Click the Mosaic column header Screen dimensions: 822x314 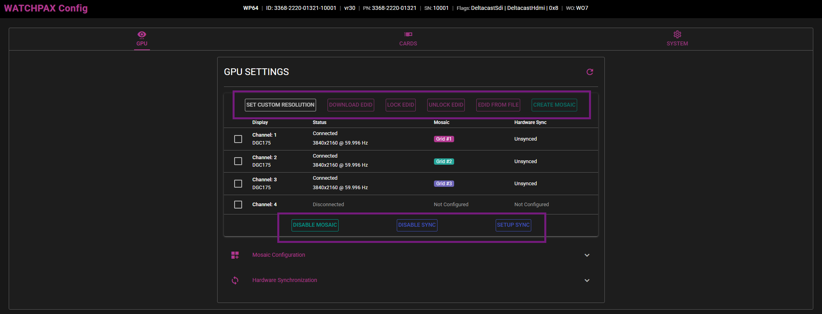pos(441,122)
